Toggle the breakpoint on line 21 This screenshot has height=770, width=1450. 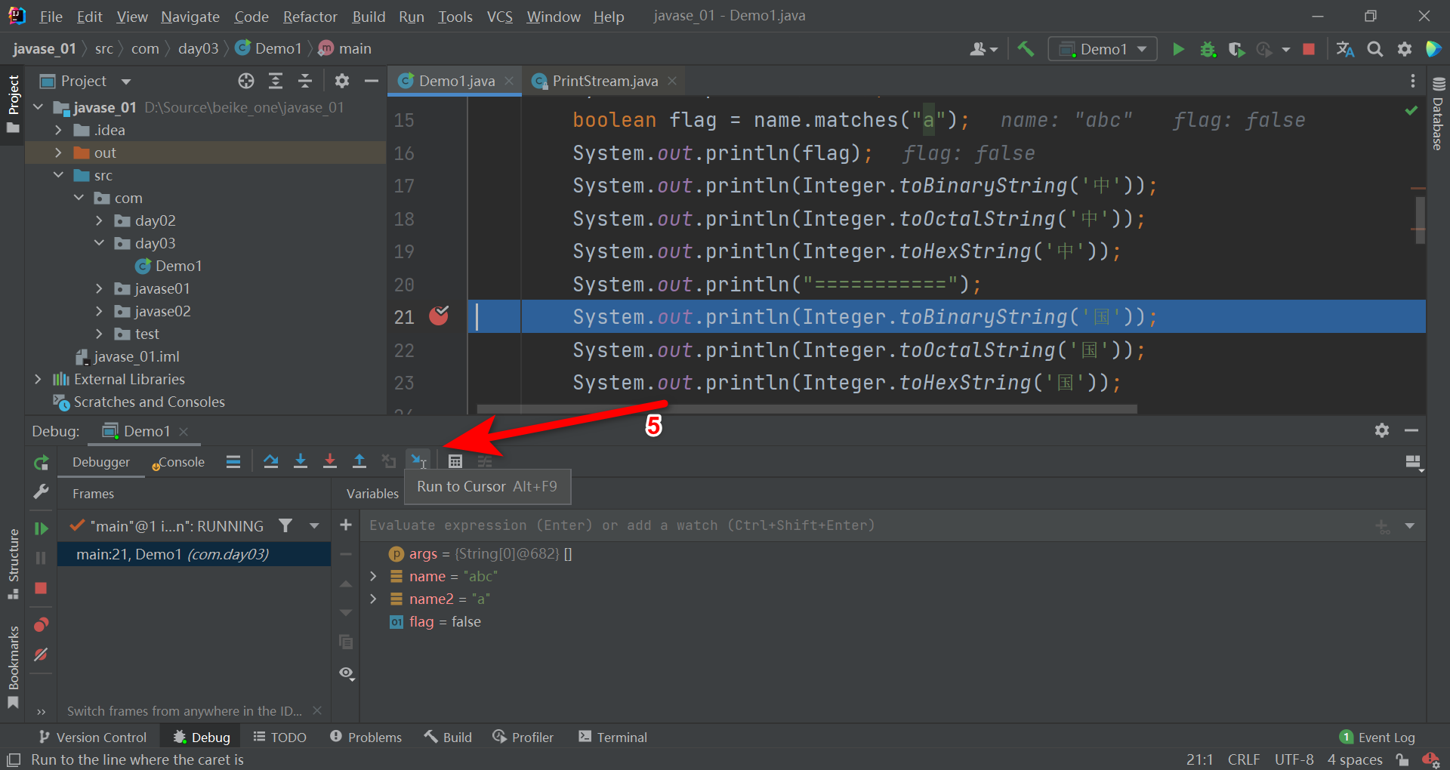coord(439,316)
